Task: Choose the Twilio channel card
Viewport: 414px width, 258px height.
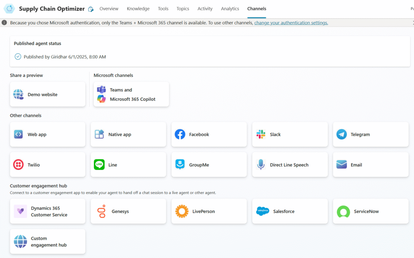Action: 48,165
